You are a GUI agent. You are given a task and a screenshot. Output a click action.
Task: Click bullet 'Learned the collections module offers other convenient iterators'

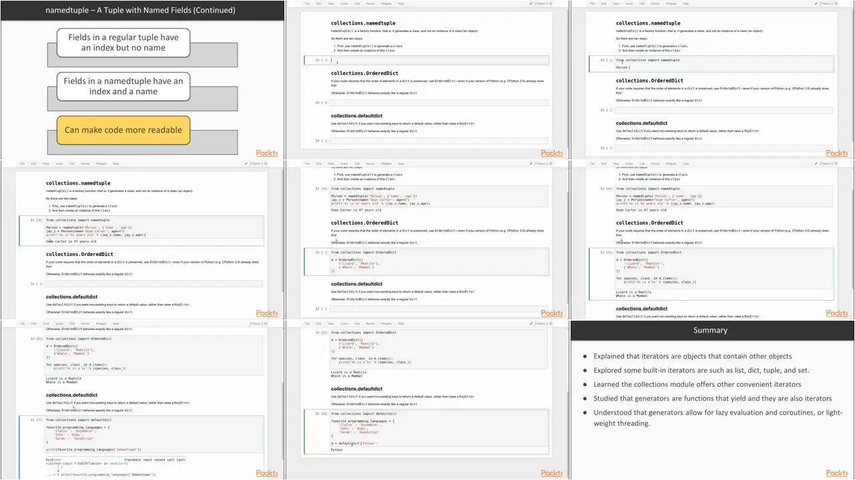(x=697, y=384)
